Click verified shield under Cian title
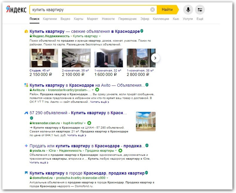Image resolution: width=236 pixels, height=193 pixels. coord(31,118)
